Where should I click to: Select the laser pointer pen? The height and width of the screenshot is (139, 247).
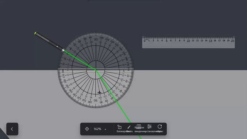tap(49, 42)
